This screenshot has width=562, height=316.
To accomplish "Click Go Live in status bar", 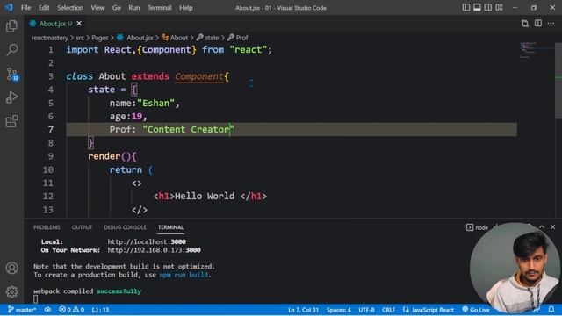I will click(476, 310).
